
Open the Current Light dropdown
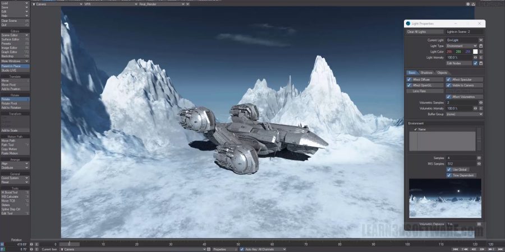(x=464, y=40)
